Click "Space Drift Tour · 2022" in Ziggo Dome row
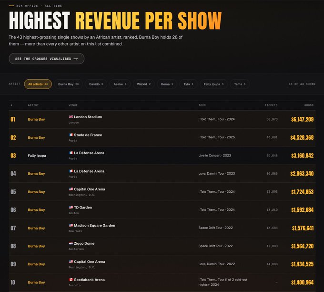 click(x=215, y=246)
